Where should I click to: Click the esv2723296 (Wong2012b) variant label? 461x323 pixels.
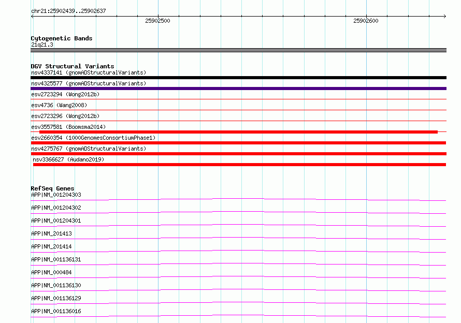pos(65,116)
